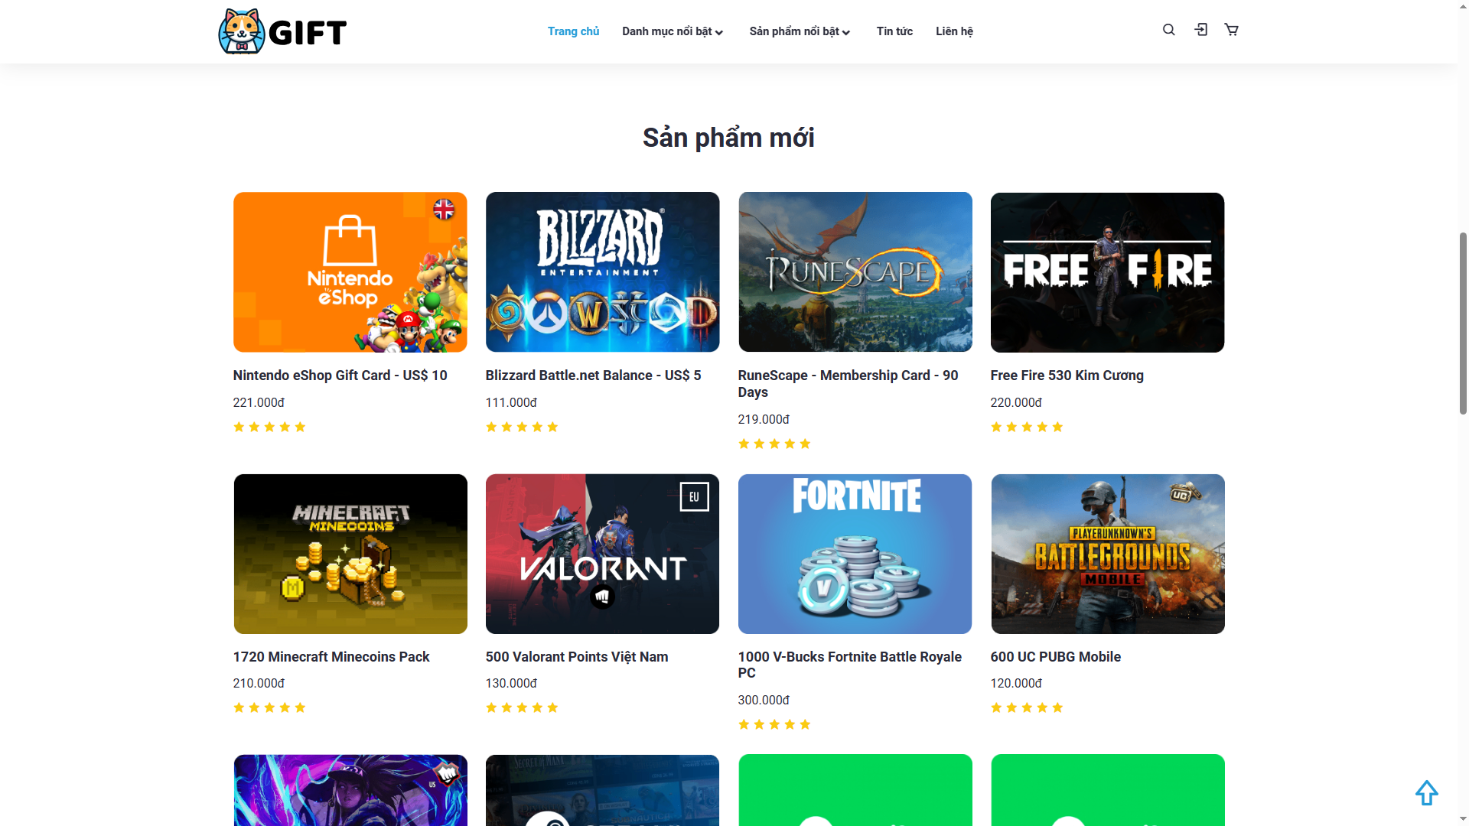Image resolution: width=1469 pixels, height=826 pixels.
Task: Click the cat GIFT logo
Action: pyautogui.click(x=282, y=31)
